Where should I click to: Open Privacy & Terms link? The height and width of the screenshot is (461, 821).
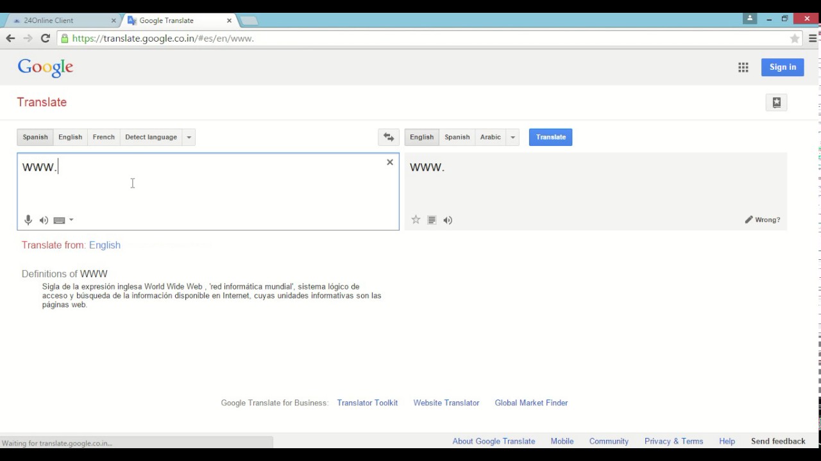pyautogui.click(x=673, y=441)
